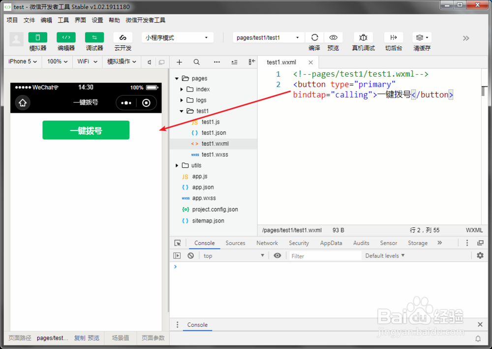Clear console with the ban icon
The width and height of the screenshot is (492, 349).
click(191, 256)
